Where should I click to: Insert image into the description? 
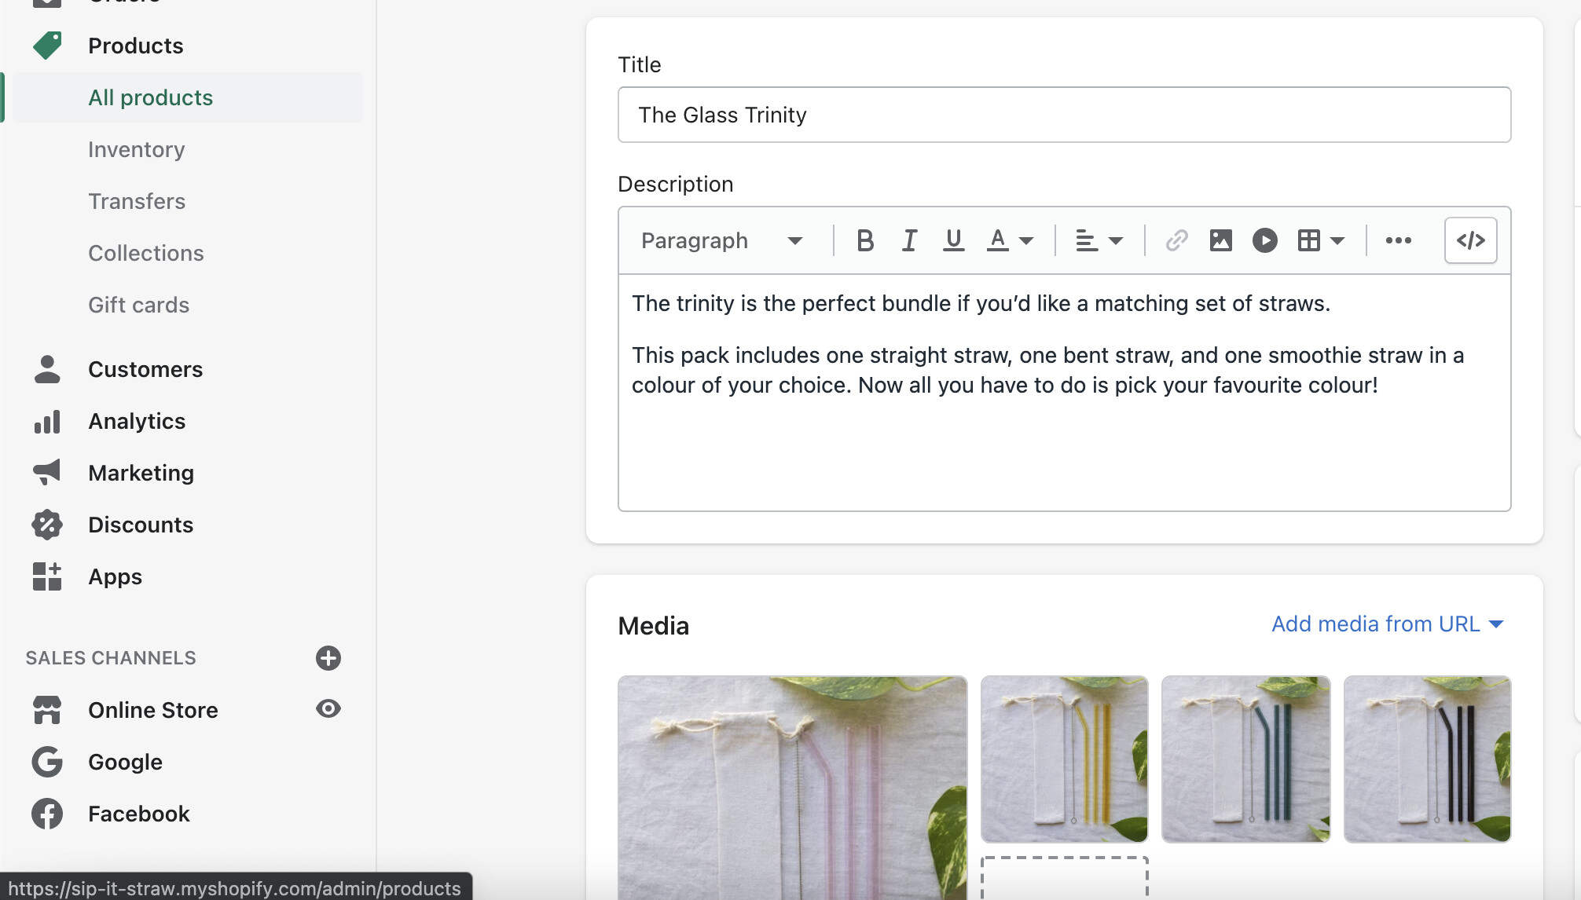pos(1220,240)
